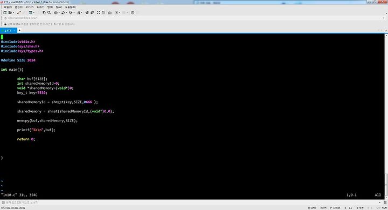Image resolution: width=388 pixels, height=210 pixels.
Task: Click the Encoding globe icon
Action: tap(71, 12)
